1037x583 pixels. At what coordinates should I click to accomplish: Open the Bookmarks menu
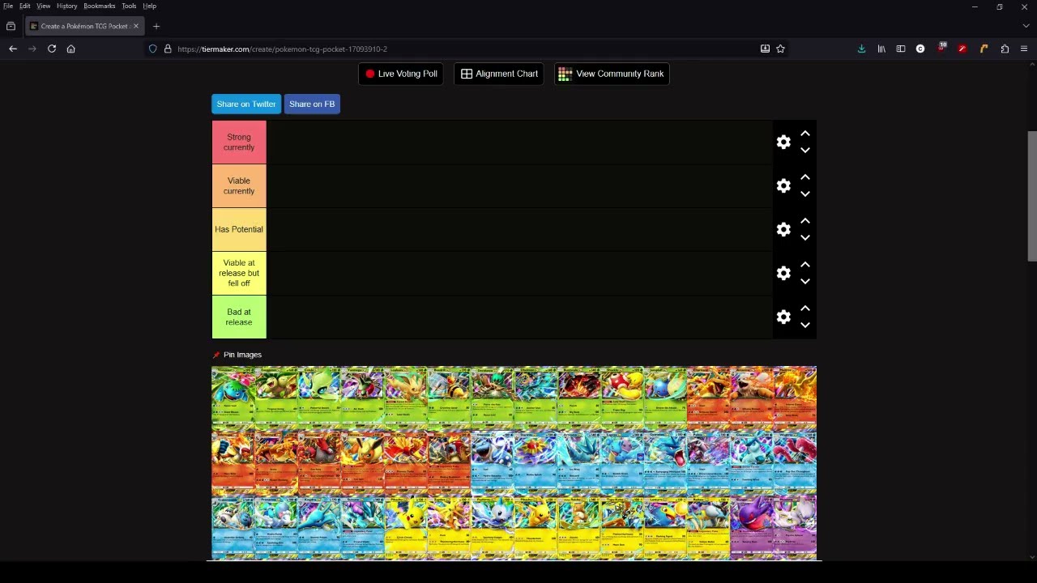pos(100,6)
